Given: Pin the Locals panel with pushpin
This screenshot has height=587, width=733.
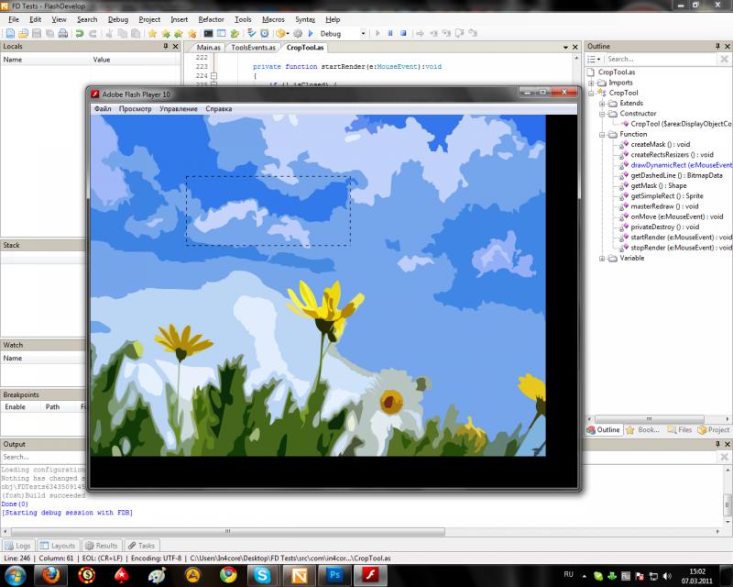Looking at the screenshot, I should point(166,47).
